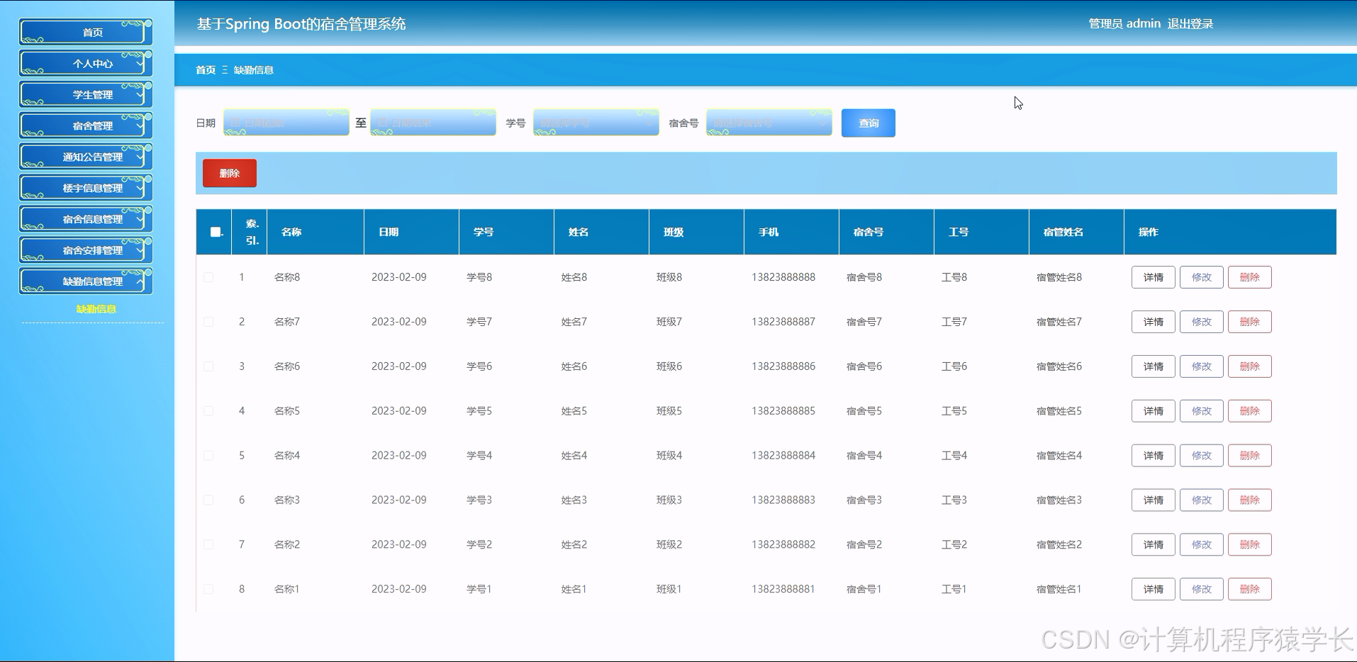Viewport: 1357px width, 662px height.
Task: View 详情 for row 名称5
Action: (1153, 411)
